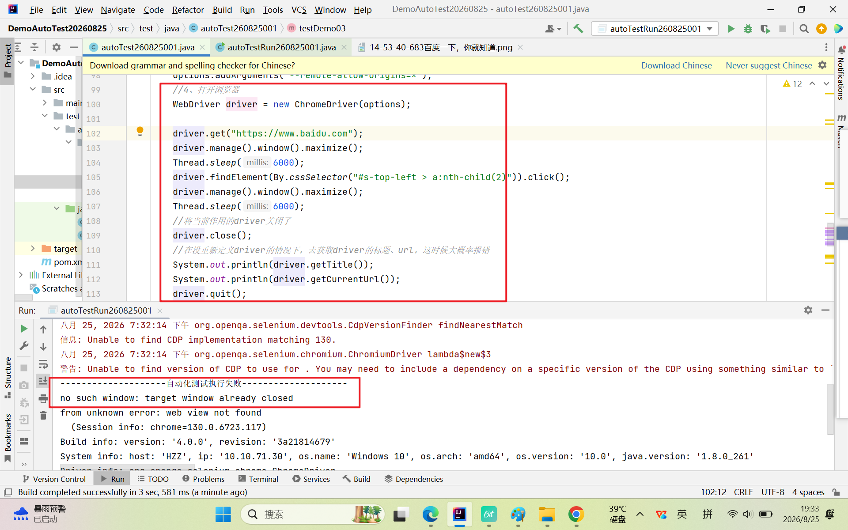Open the Dependencies tool window tab
The width and height of the screenshot is (848, 530).
coord(413,479)
